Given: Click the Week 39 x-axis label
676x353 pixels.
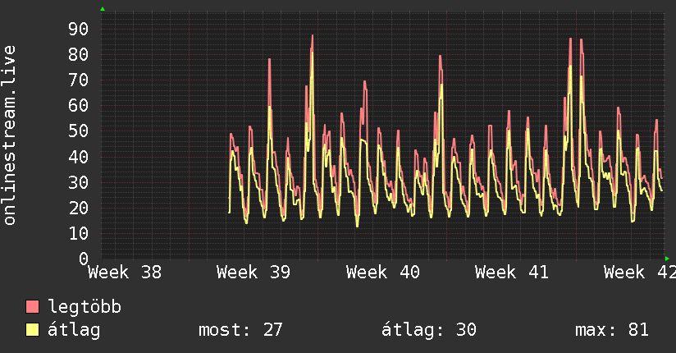Looking at the screenshot, I should coord(254,273).
